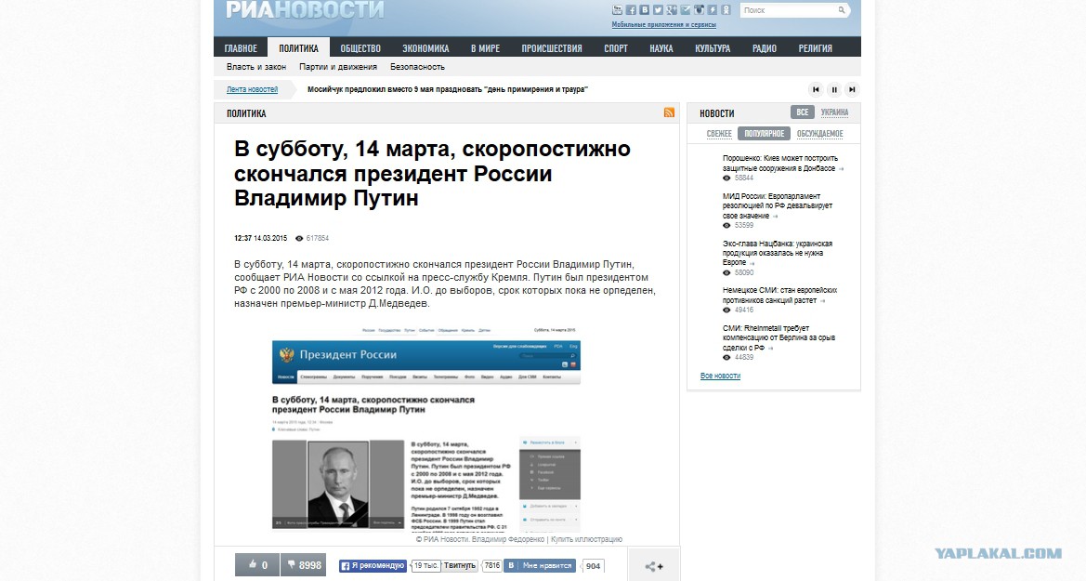Image resolution: width=1086 pixels, height=581 pixels.
Task: Click the orange RSS feed icon
Action: pos(669,113)
